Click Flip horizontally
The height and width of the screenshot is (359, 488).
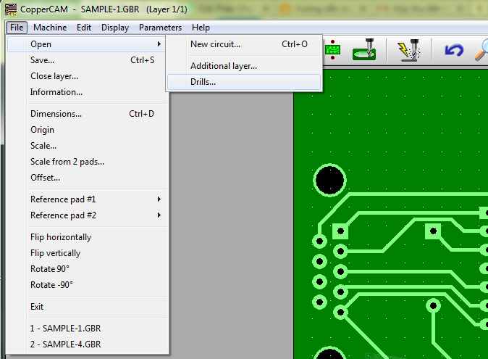point(87,237)
